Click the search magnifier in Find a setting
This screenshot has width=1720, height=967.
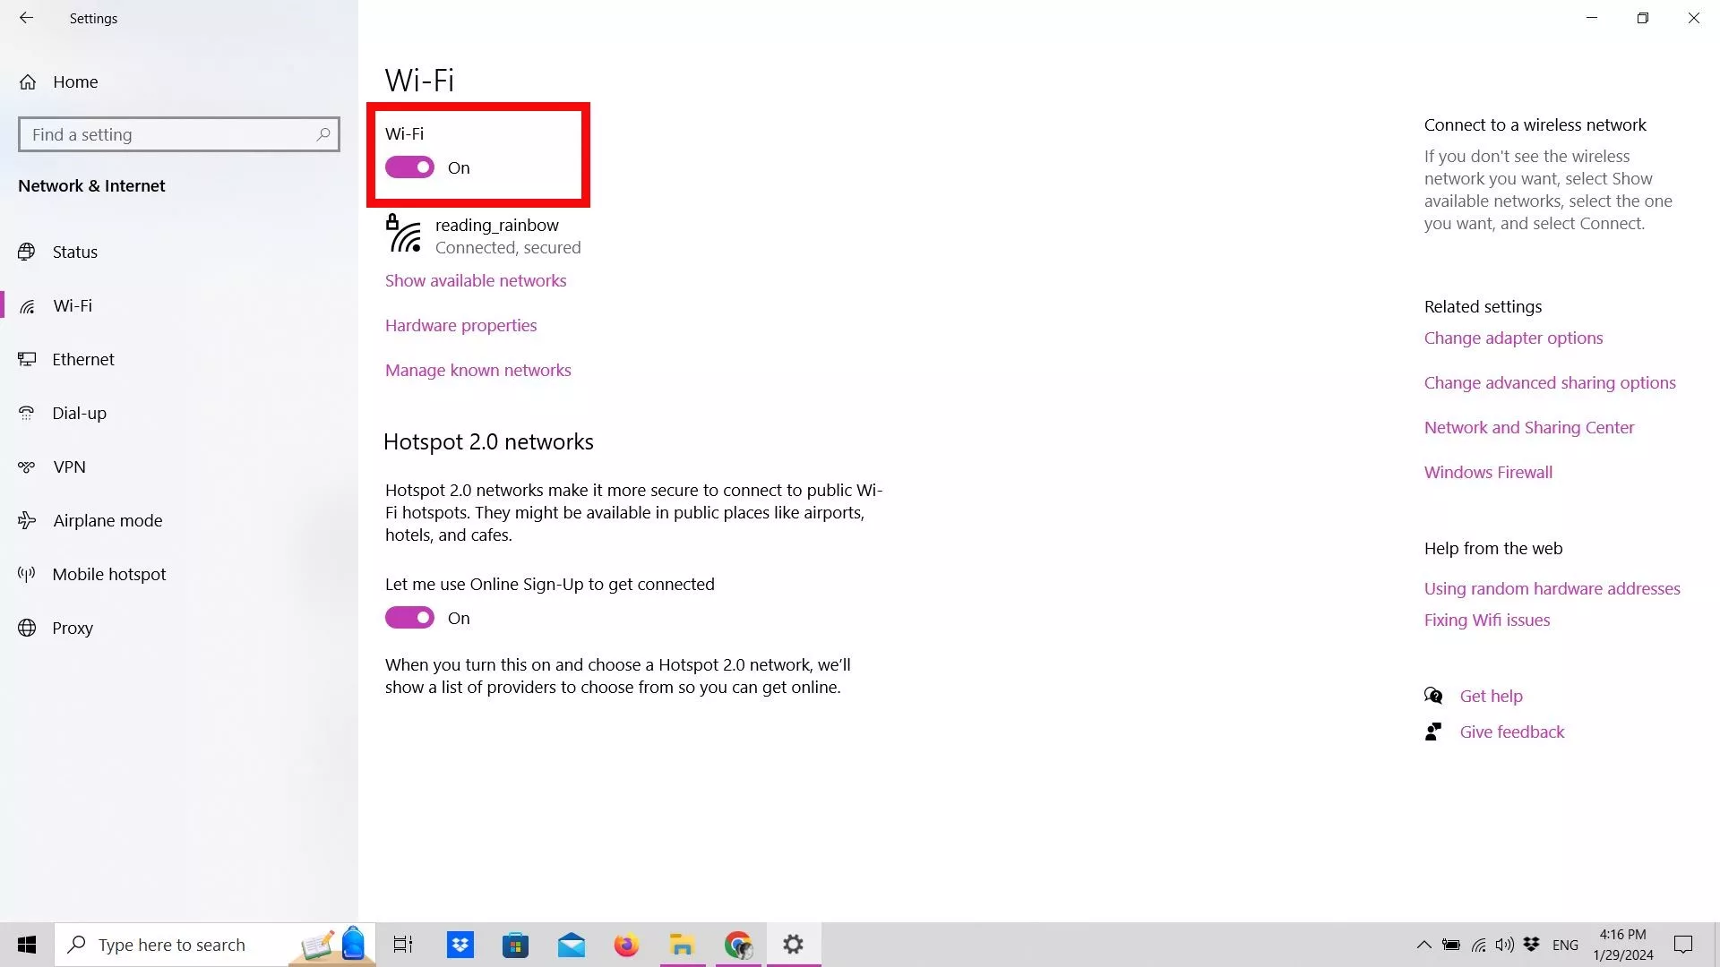pos(323,134)
